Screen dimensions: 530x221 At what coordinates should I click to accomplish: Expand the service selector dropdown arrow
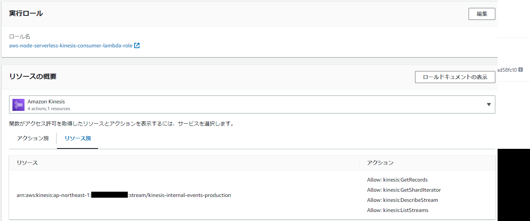[x=489, y=104]
